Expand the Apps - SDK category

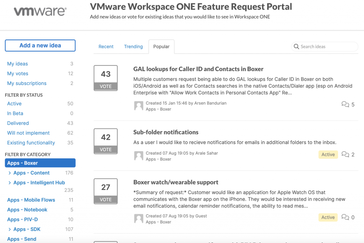point(10,229)
